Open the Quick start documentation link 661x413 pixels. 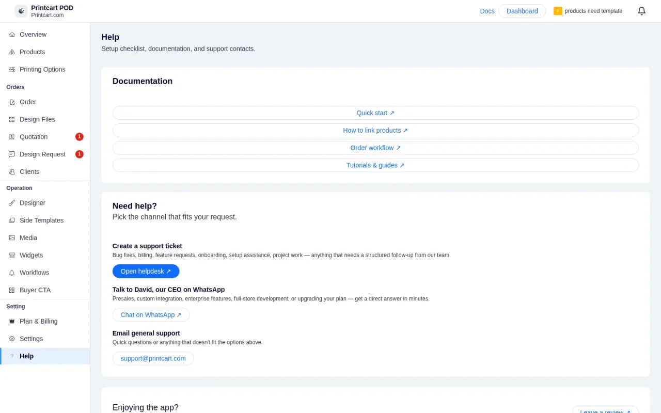pos(375,113)
